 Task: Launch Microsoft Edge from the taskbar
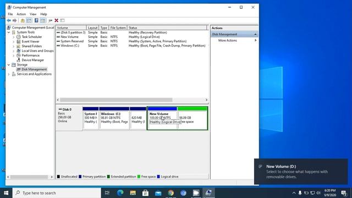(x=120, y=193)
